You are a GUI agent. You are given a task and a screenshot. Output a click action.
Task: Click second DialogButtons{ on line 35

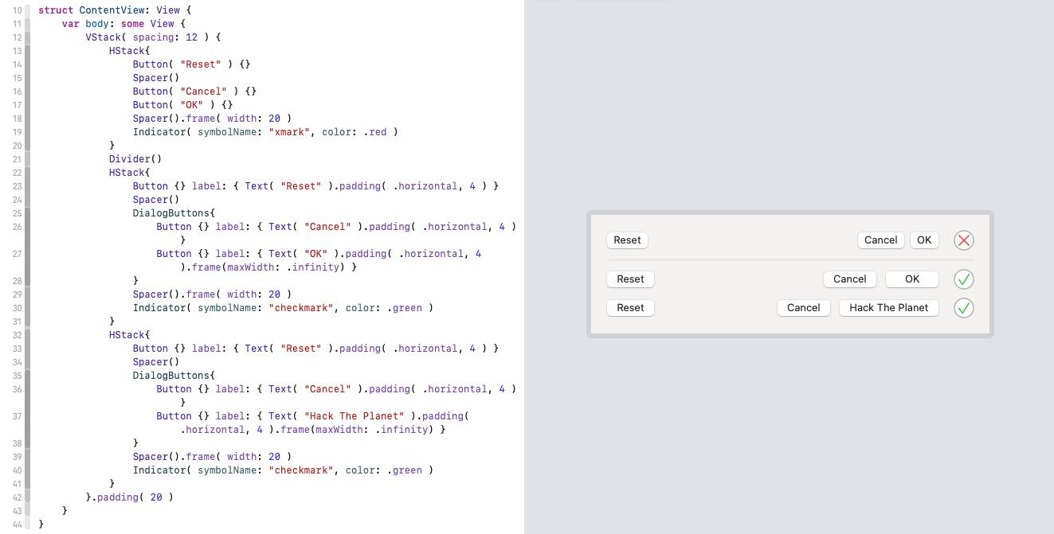click(x=174, y=376)
